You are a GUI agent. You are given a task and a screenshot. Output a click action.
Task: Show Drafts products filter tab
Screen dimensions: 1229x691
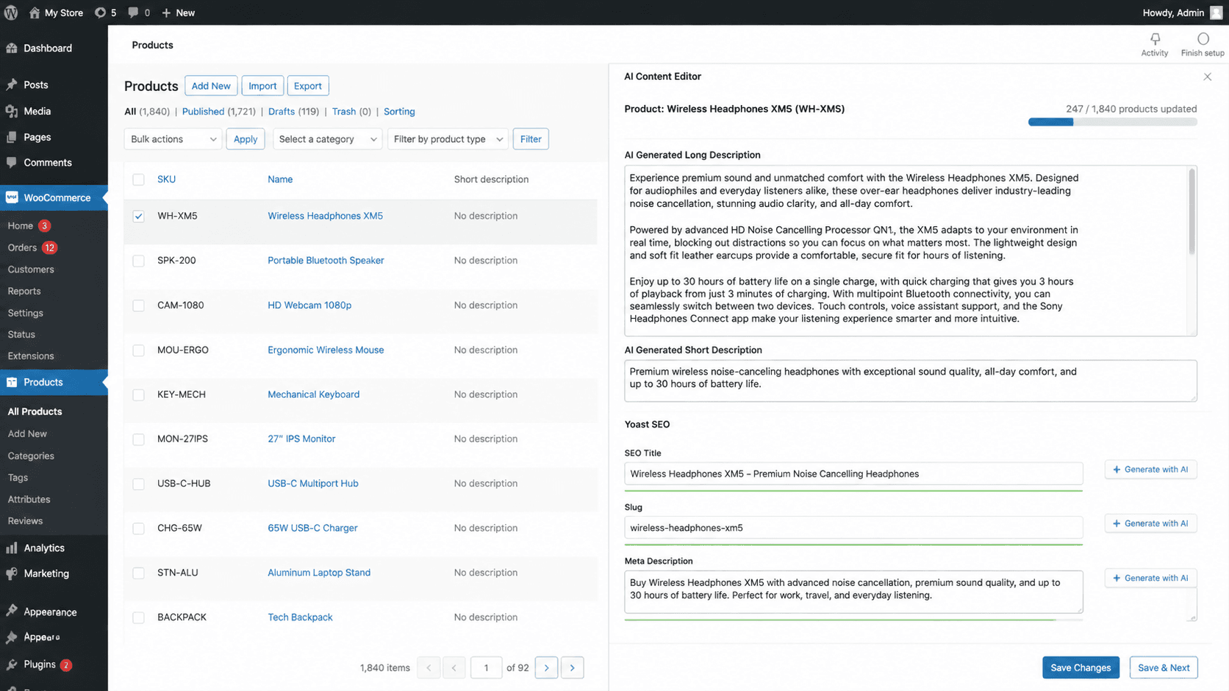coord(281,112)
